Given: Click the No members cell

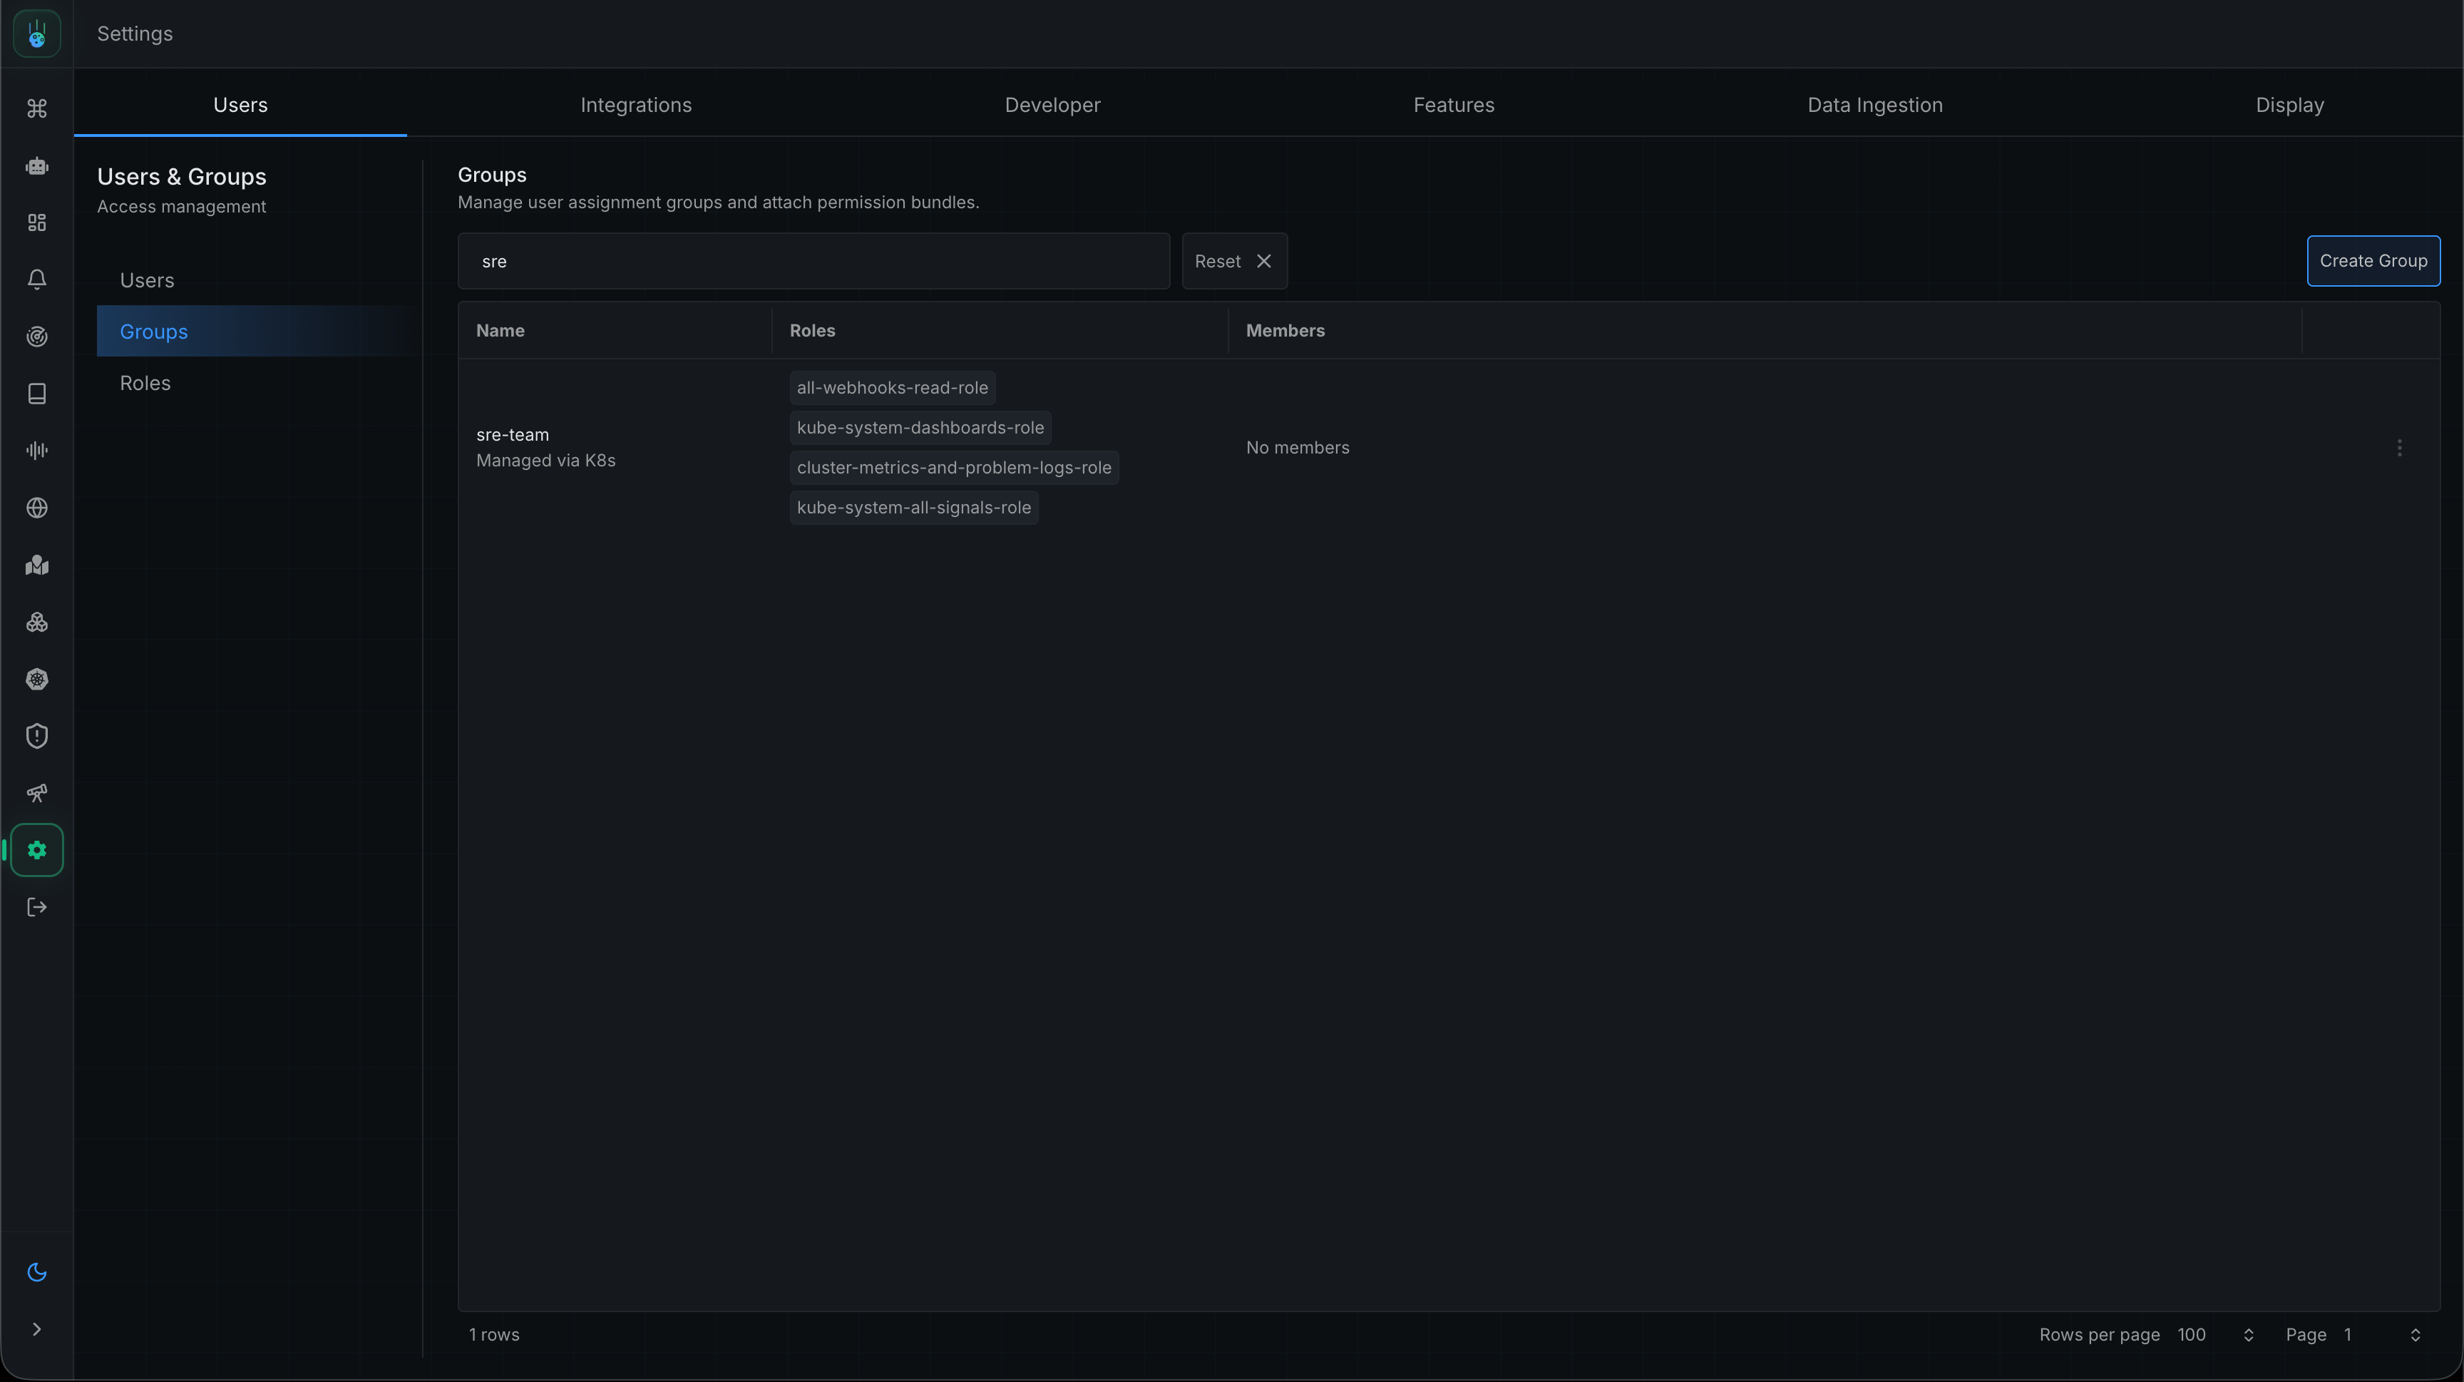Looking at the screenshot, I should tap(1297, 448).
